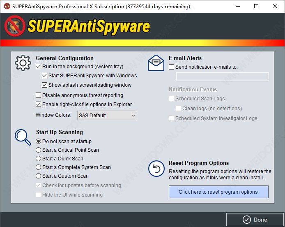The width and height of the screenshot is (285, 227).
Task: Click the title bar application icon
Action: coord(7,6)
